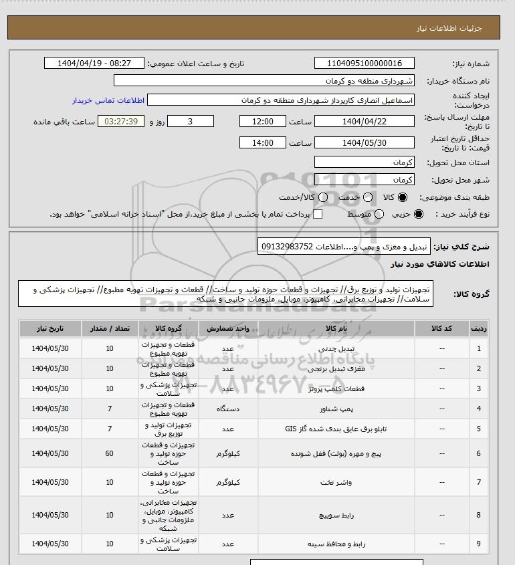Click the response time field 12:00
Viewport: 515px width, 565px height.
tap(263, 122)
